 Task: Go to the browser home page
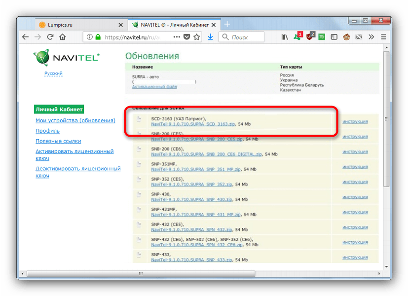pyautogui.click(x=63, y=37)
